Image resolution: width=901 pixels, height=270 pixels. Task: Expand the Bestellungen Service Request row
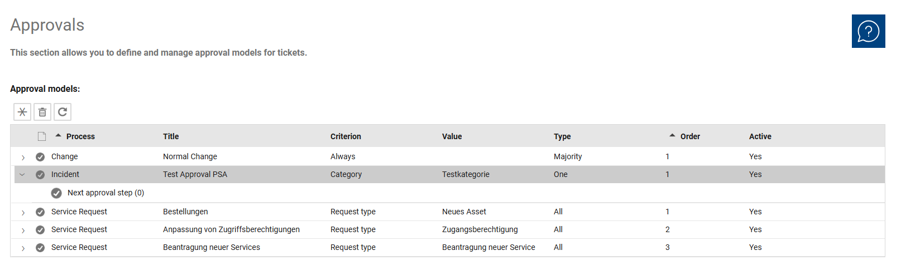point(23,213)
